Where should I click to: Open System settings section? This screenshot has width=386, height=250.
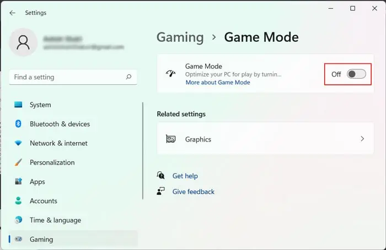73,105
